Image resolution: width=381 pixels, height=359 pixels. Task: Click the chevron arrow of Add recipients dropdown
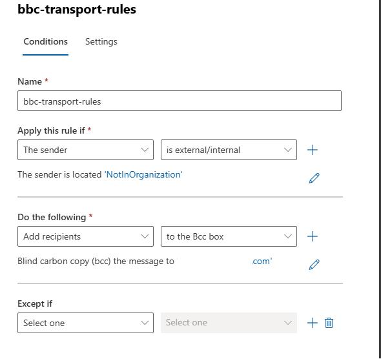pos(145,236)
